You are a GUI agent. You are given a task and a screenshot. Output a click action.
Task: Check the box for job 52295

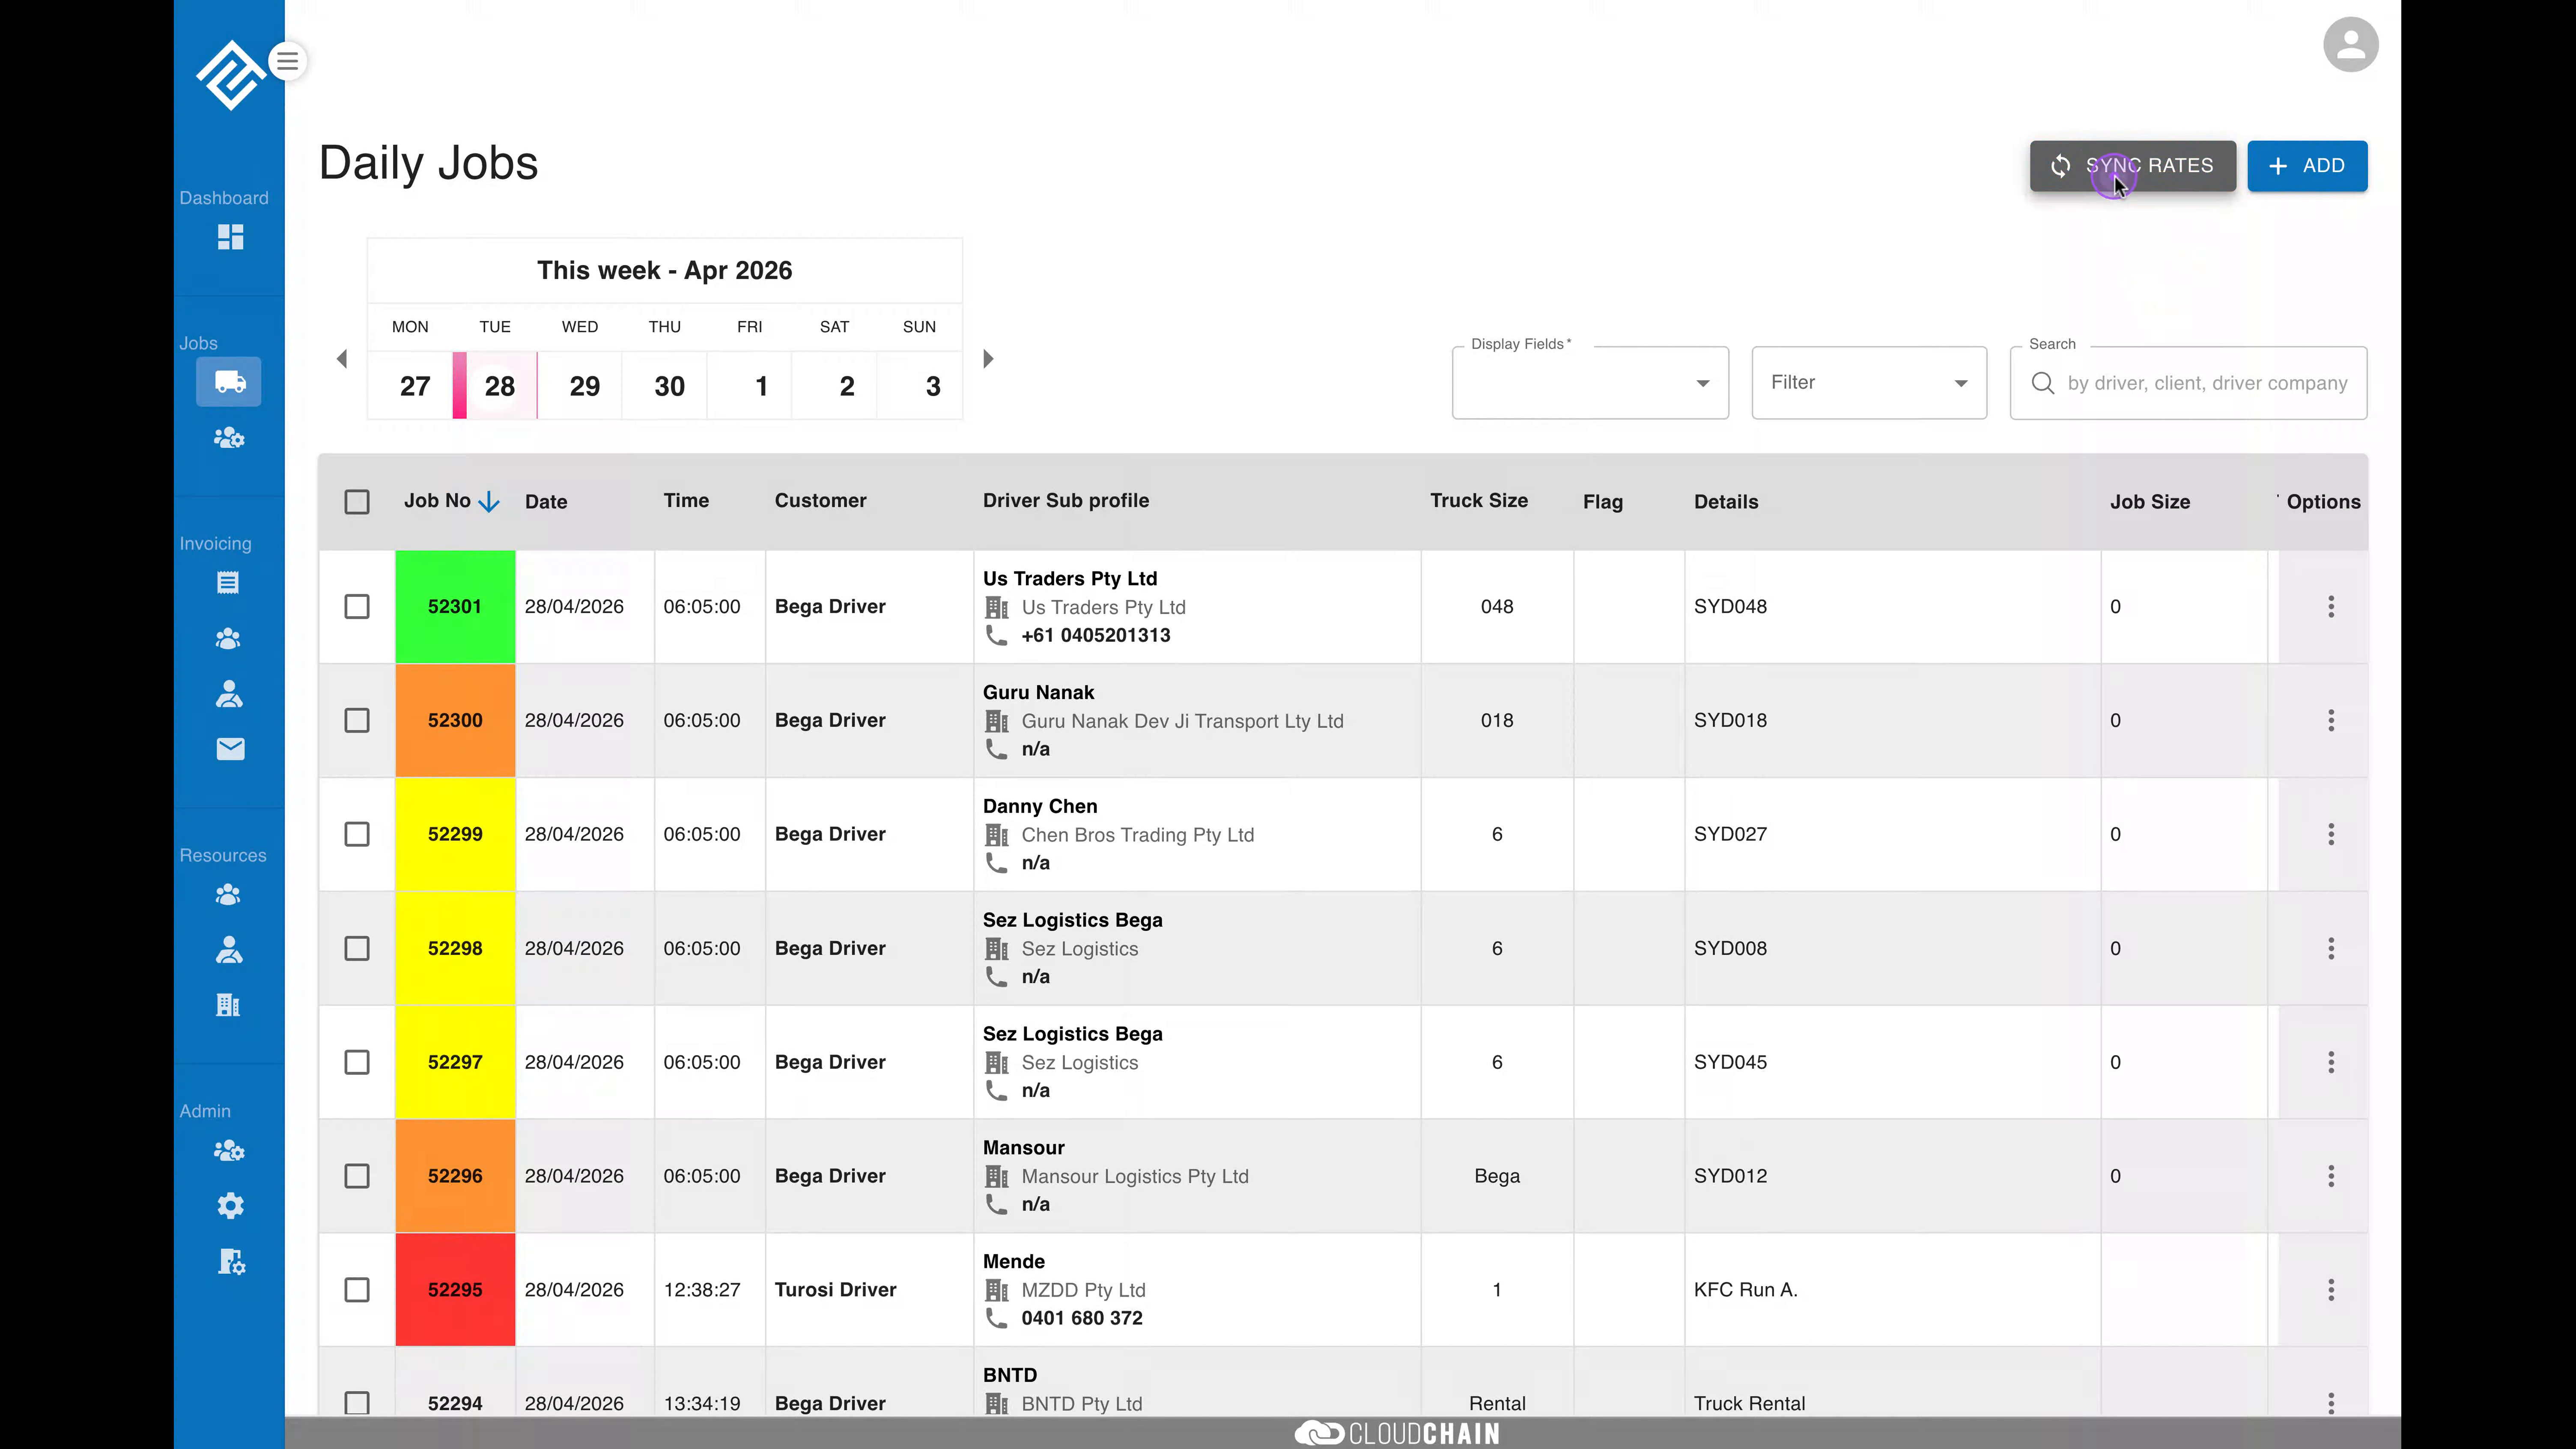(357, 1290)
